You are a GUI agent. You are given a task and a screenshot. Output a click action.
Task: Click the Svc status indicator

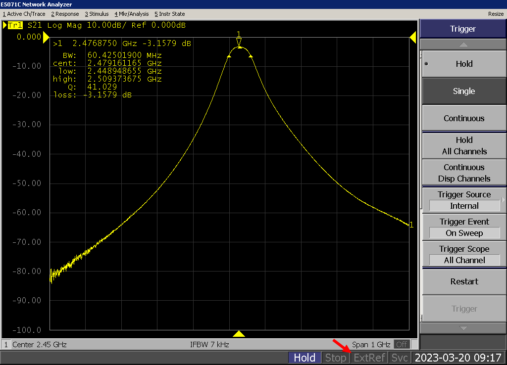tap(400, 358)
